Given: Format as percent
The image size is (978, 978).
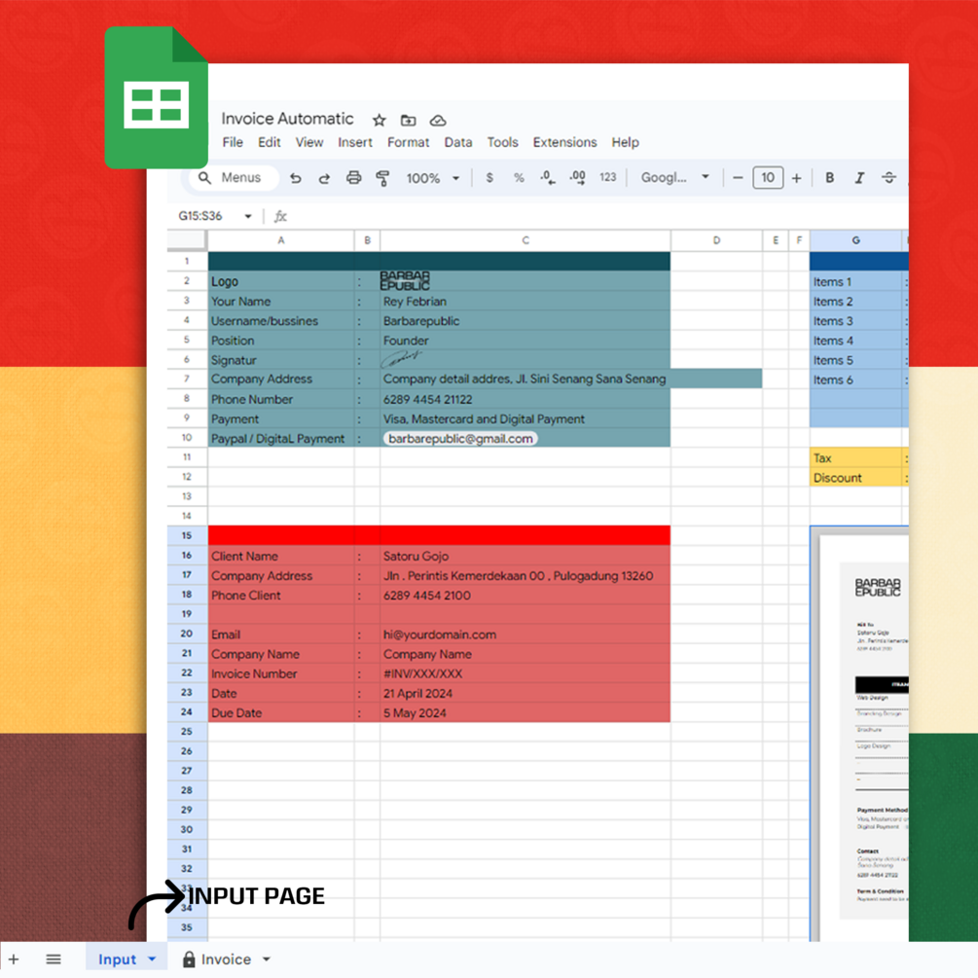Looking at the screenshot, I should tap(519, 178).
